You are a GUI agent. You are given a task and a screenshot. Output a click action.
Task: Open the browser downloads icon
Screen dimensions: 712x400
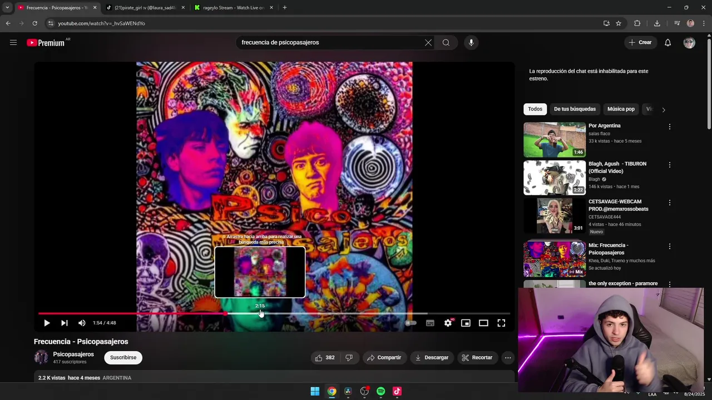[657, 23]
